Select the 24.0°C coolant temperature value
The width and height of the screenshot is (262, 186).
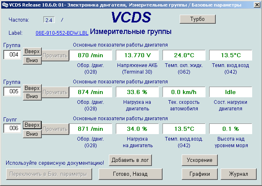184,55
